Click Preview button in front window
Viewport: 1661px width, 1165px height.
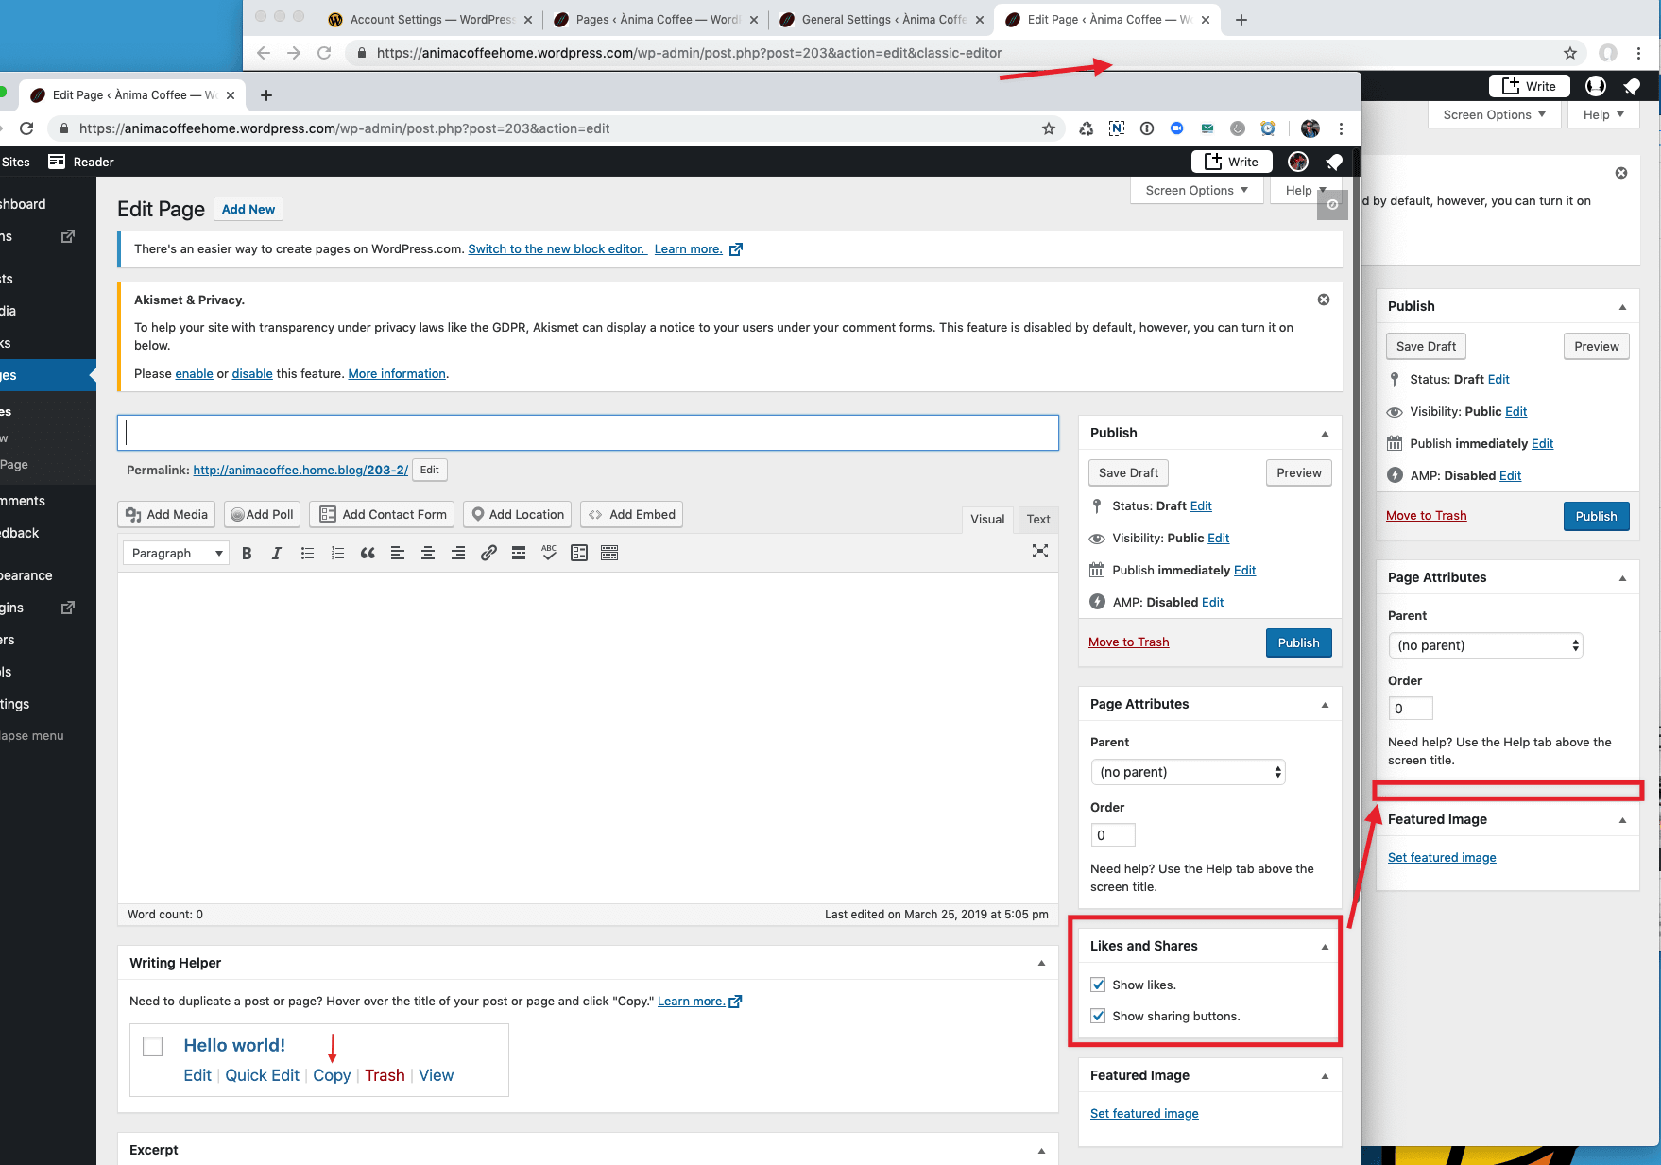[x=1298, y=472]
